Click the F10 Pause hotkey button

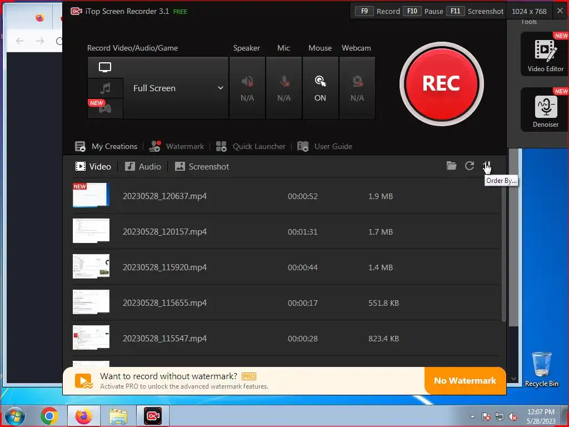pyautogui.click(x=412, y=11)
